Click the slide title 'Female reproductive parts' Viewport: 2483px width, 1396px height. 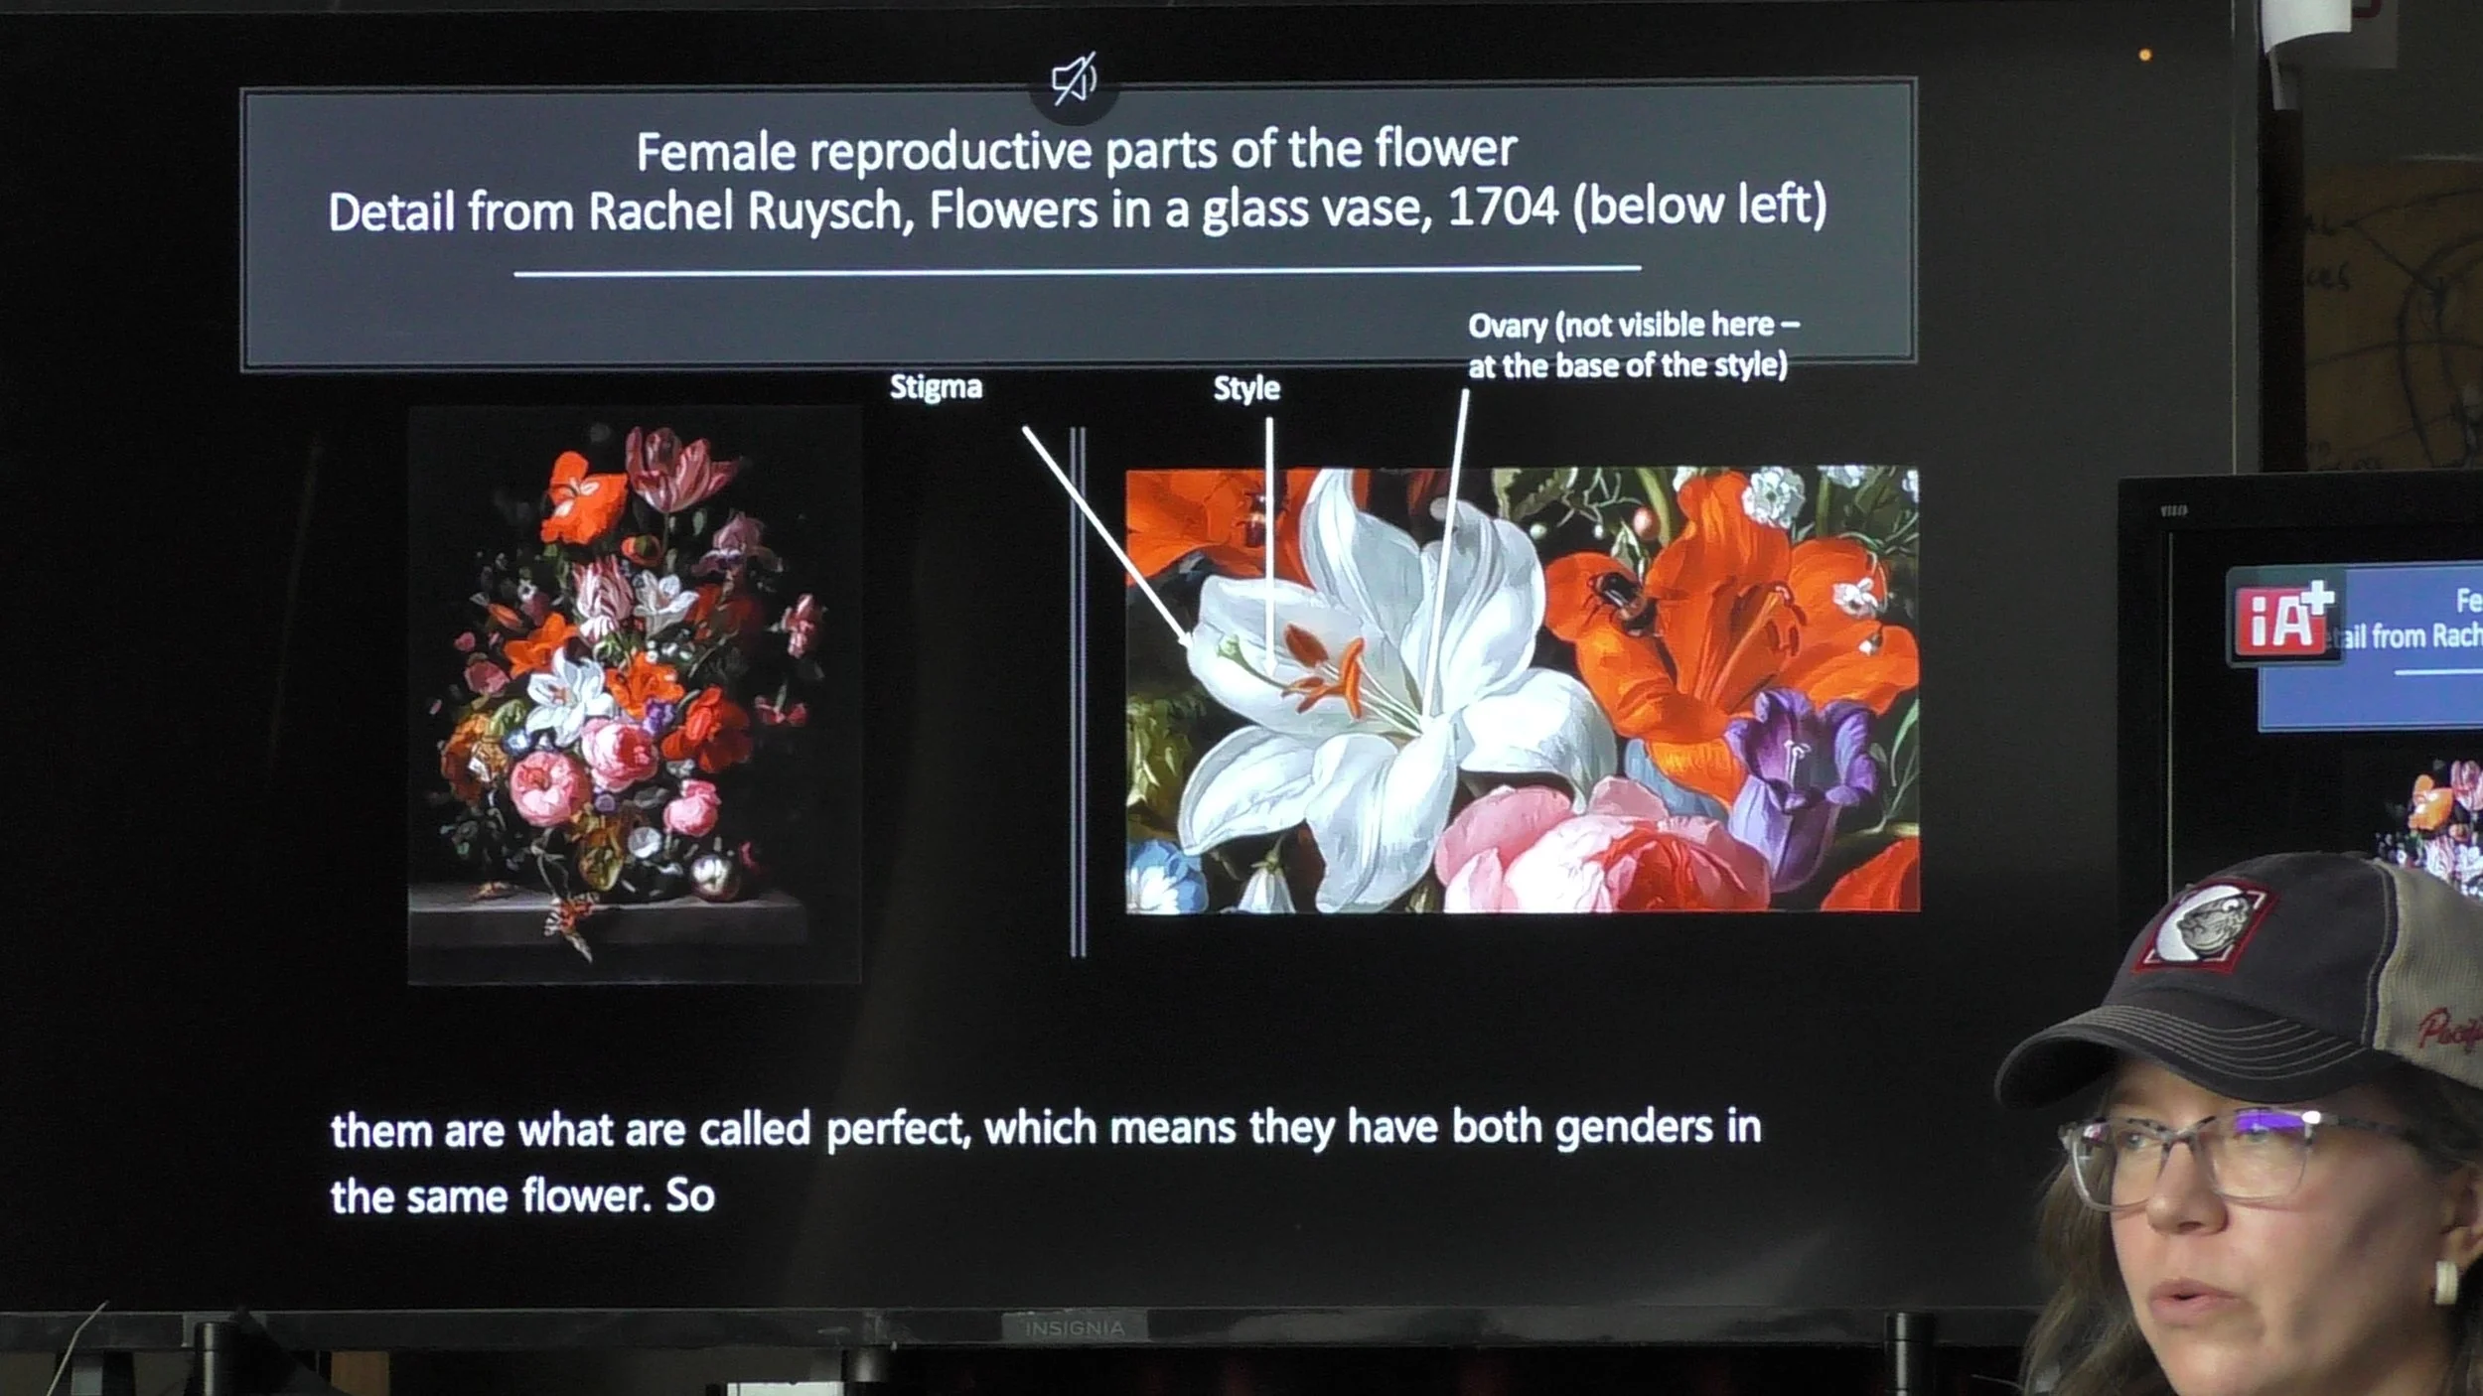1076,151
